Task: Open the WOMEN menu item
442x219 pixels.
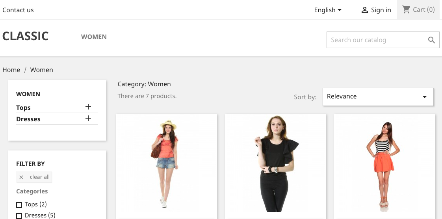Action: 94,37
